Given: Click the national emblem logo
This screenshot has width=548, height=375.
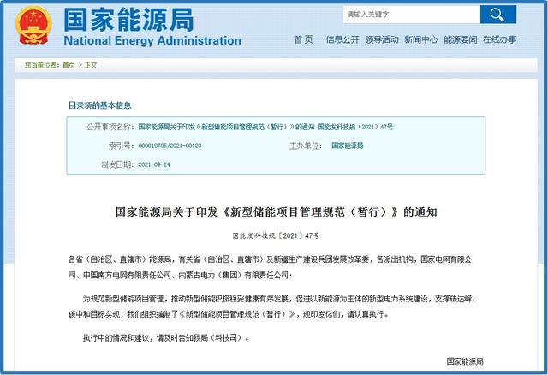Looking at the screenshot, I should tap(33, 27).
